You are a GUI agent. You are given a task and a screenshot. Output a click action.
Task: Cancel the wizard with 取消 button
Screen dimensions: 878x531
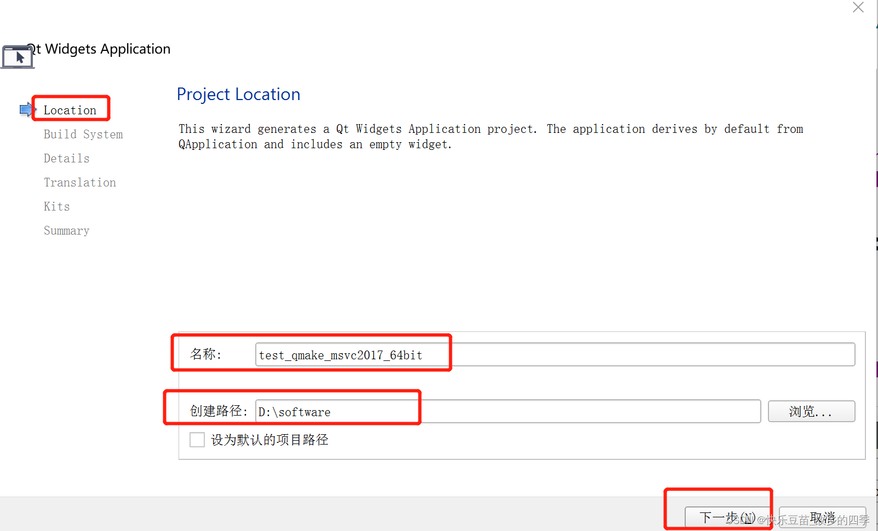tap(823, 517)
